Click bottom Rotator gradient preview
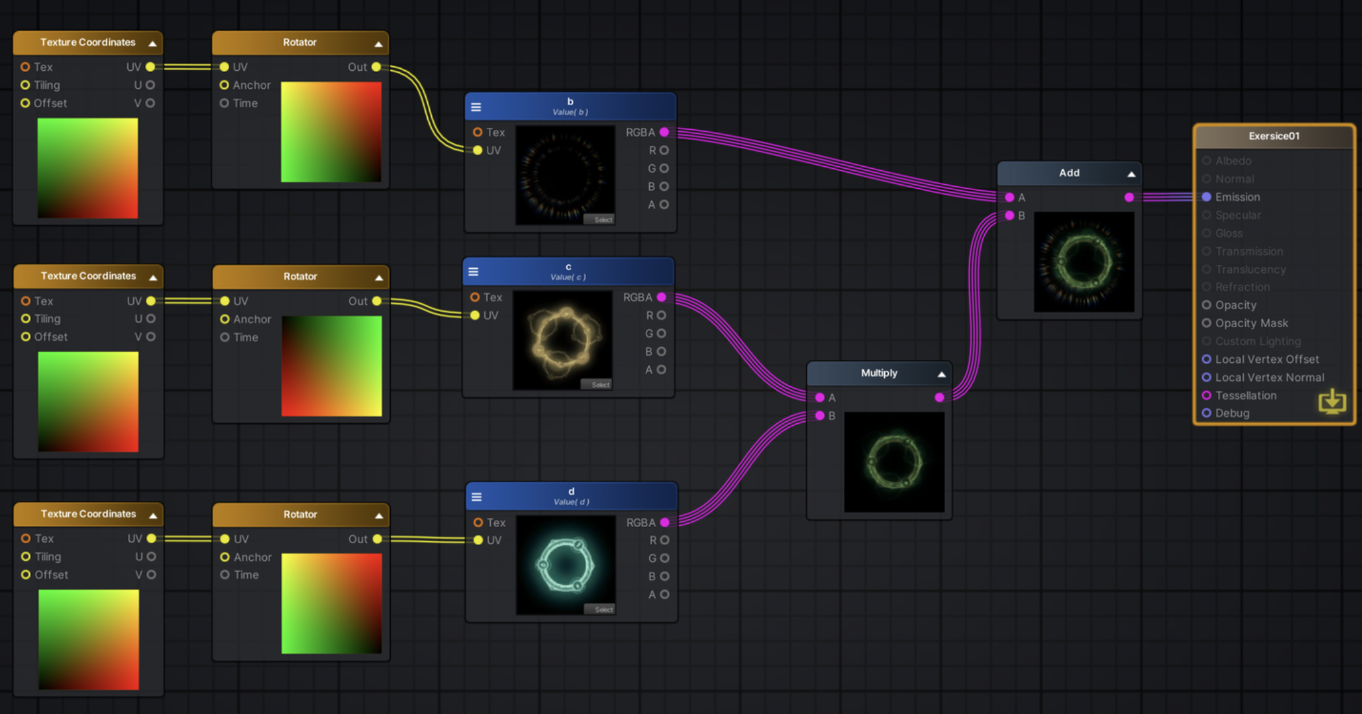 tap(332, 604)
